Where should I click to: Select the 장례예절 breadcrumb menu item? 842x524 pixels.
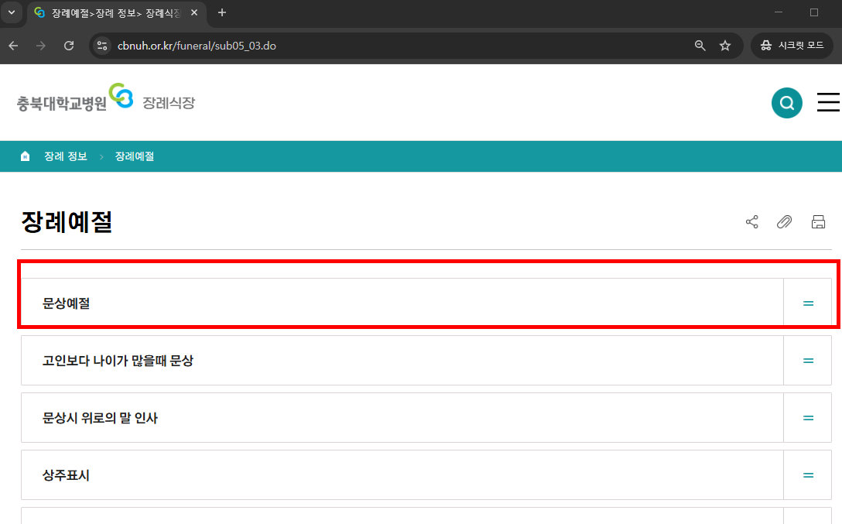tap(134, 156)
